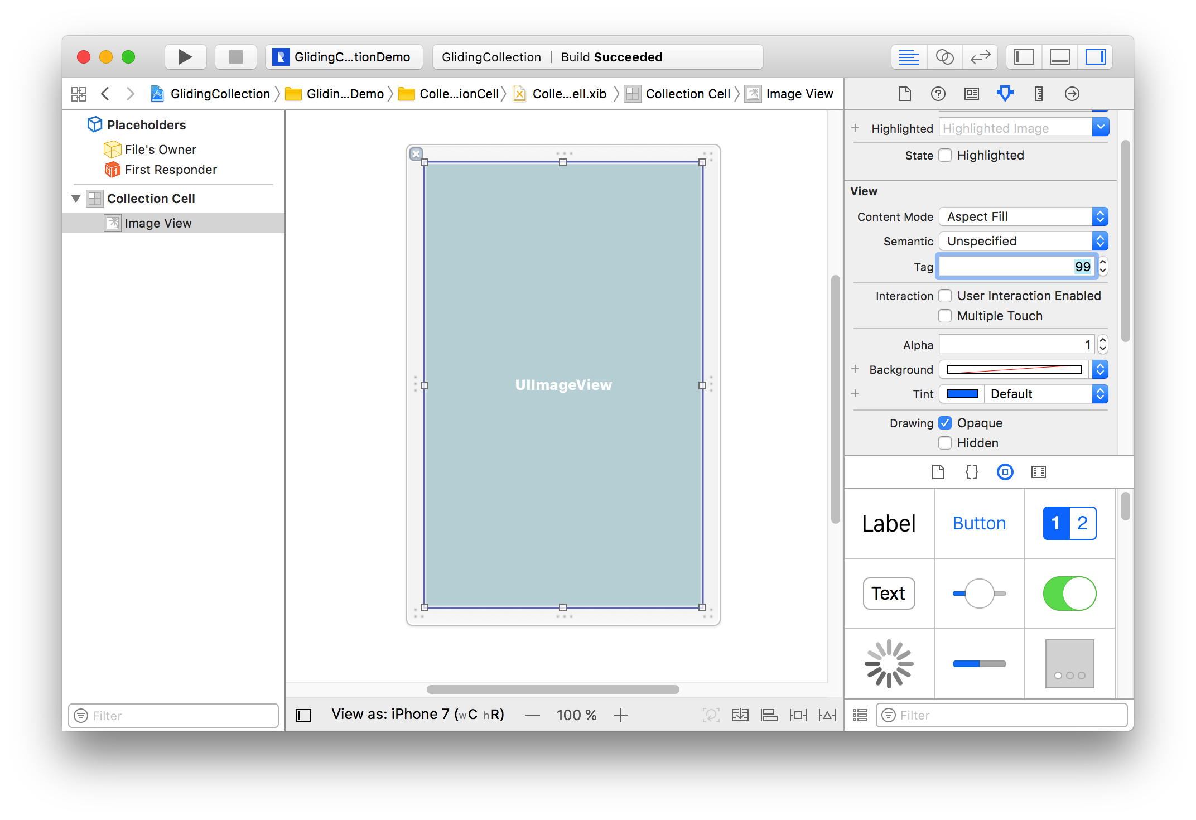Image resolution: width=1196 pixels, height=820 pixels.
Task: Collapse the Collection Cell tree item
Action: click(x=76, y=199)
